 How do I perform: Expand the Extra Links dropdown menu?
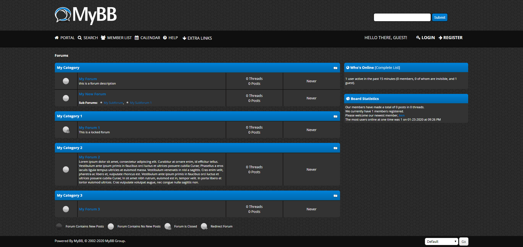point(197,38)
